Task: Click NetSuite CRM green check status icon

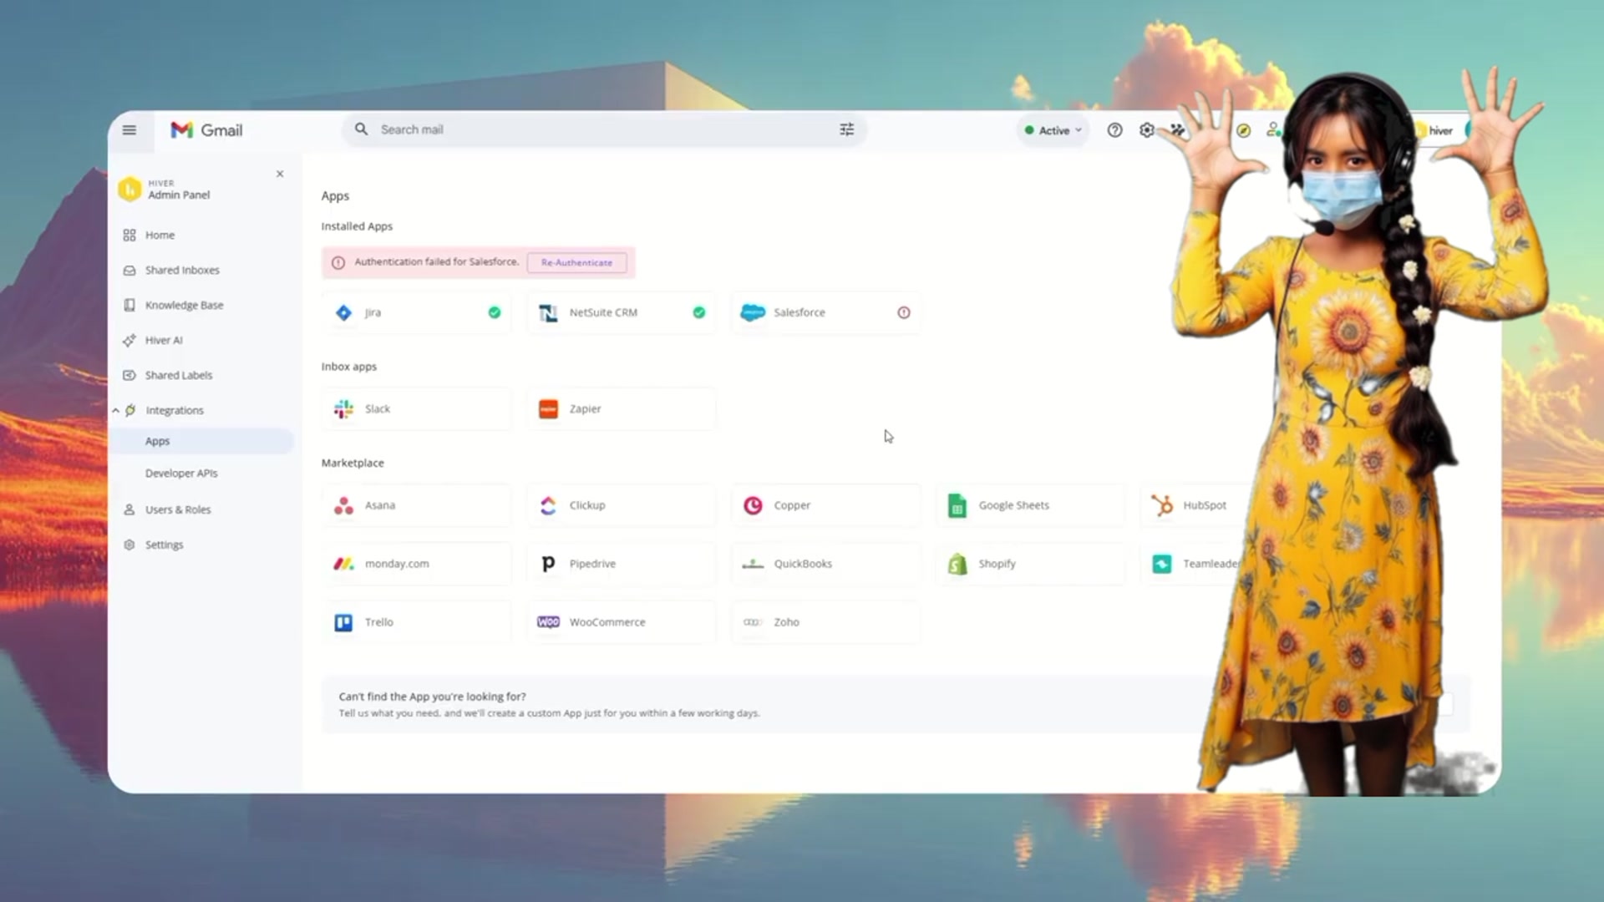Action: (x=698, y=312)
